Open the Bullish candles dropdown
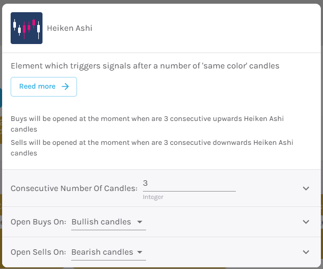 108,222
